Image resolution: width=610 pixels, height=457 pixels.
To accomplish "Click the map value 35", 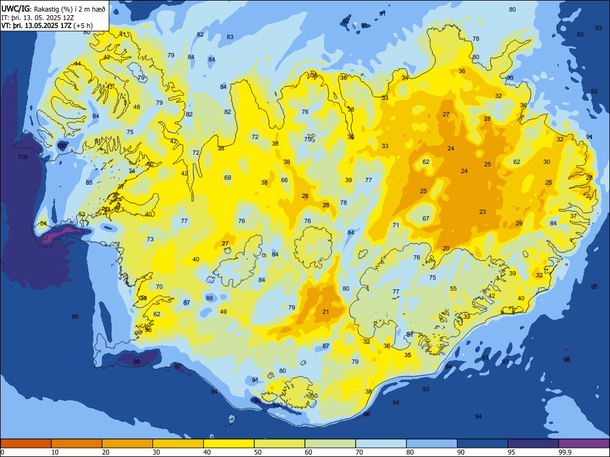I will [407, 355].
